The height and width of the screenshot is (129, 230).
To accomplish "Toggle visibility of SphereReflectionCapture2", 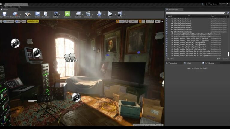I will point(167,21).
